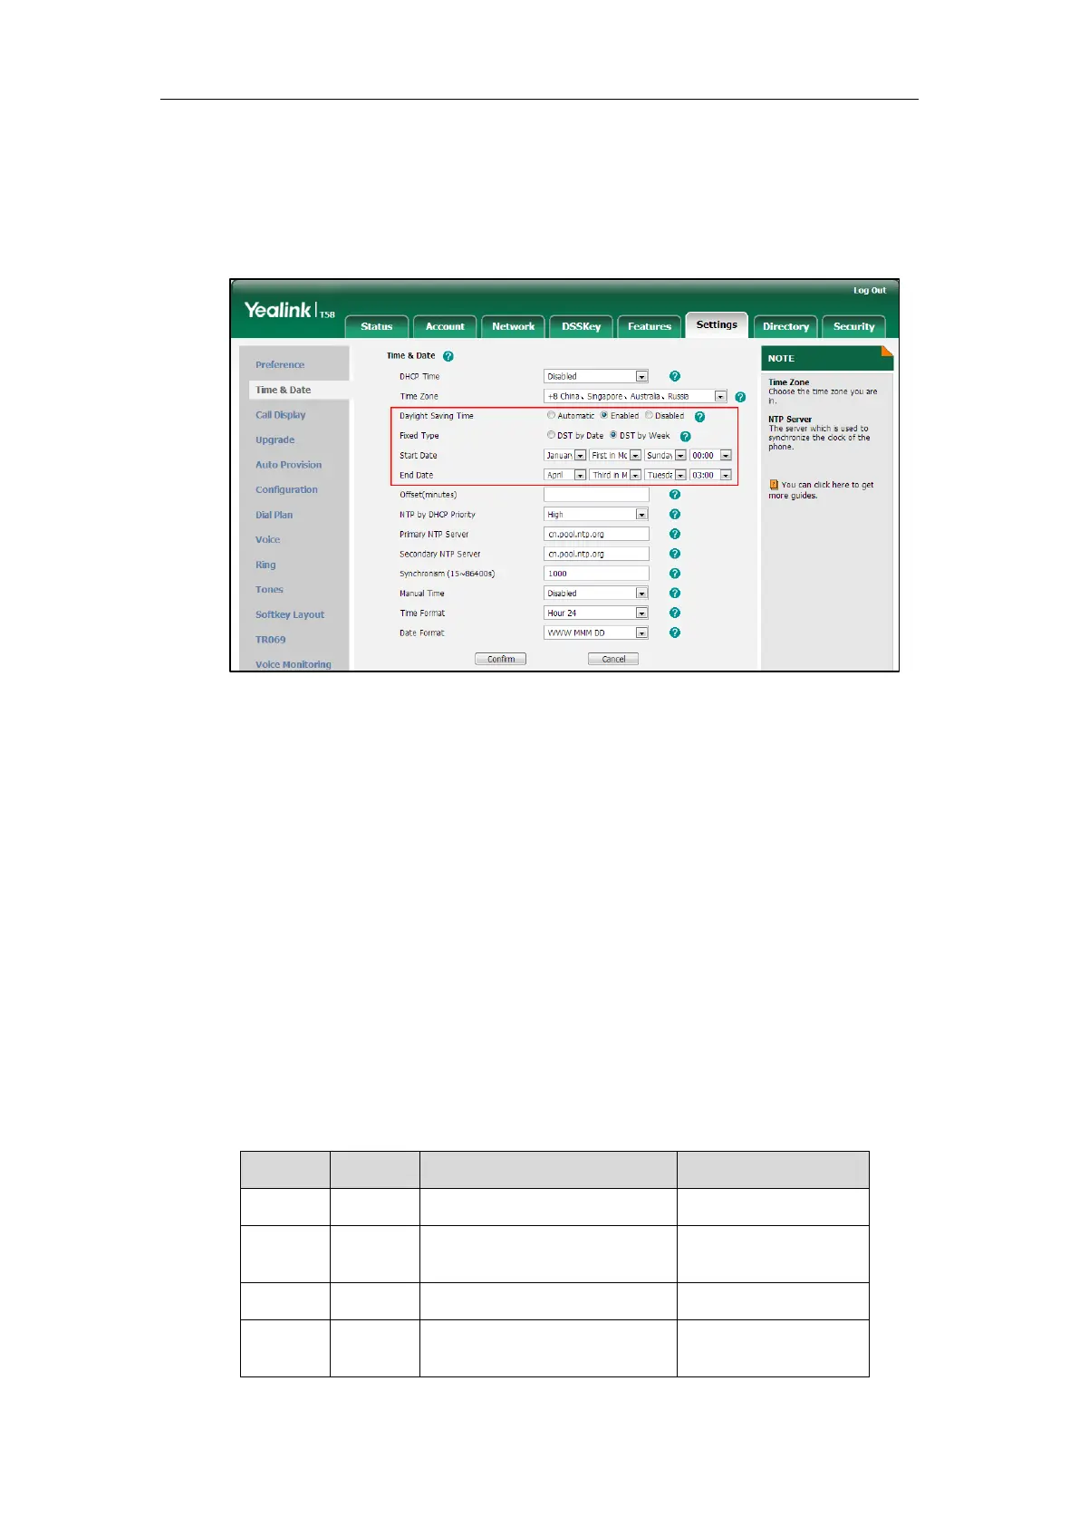Open the Account tab

[445, 326]
